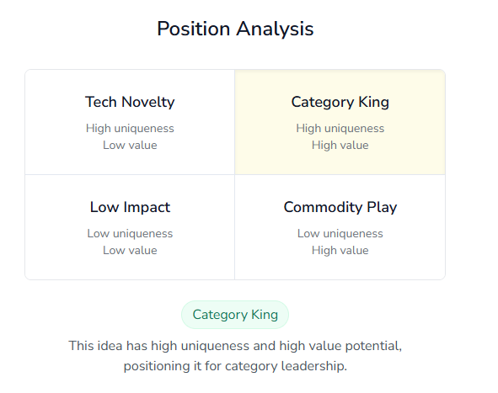Click the Position Analysis heading

(x=235, y=29)
